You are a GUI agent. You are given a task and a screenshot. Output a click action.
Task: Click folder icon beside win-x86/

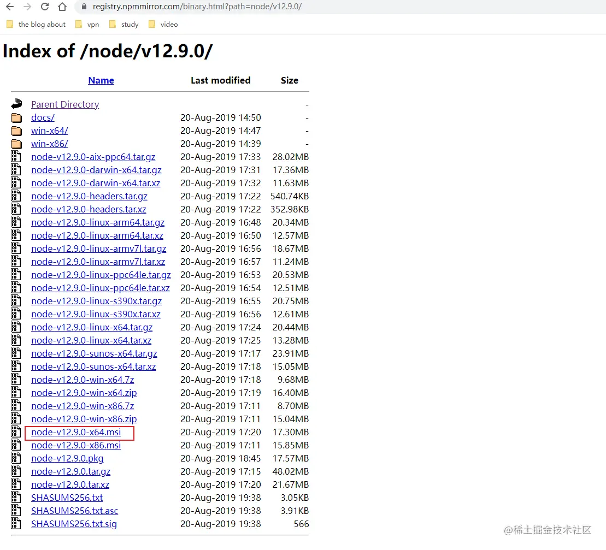pos(16,144)
